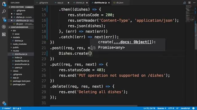This screenshot has height=110, width=197.
Task: Click unsaved dot on dishRouter.js tab
Action: pos(109,3)
